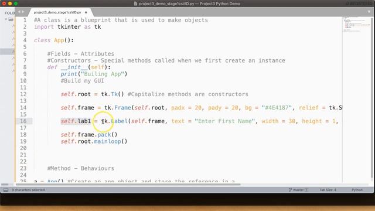Screen dimensions: 375x211
Task: Click 'Tk' in tk.Tk() on line 12
Action: [x=114, y=94]
